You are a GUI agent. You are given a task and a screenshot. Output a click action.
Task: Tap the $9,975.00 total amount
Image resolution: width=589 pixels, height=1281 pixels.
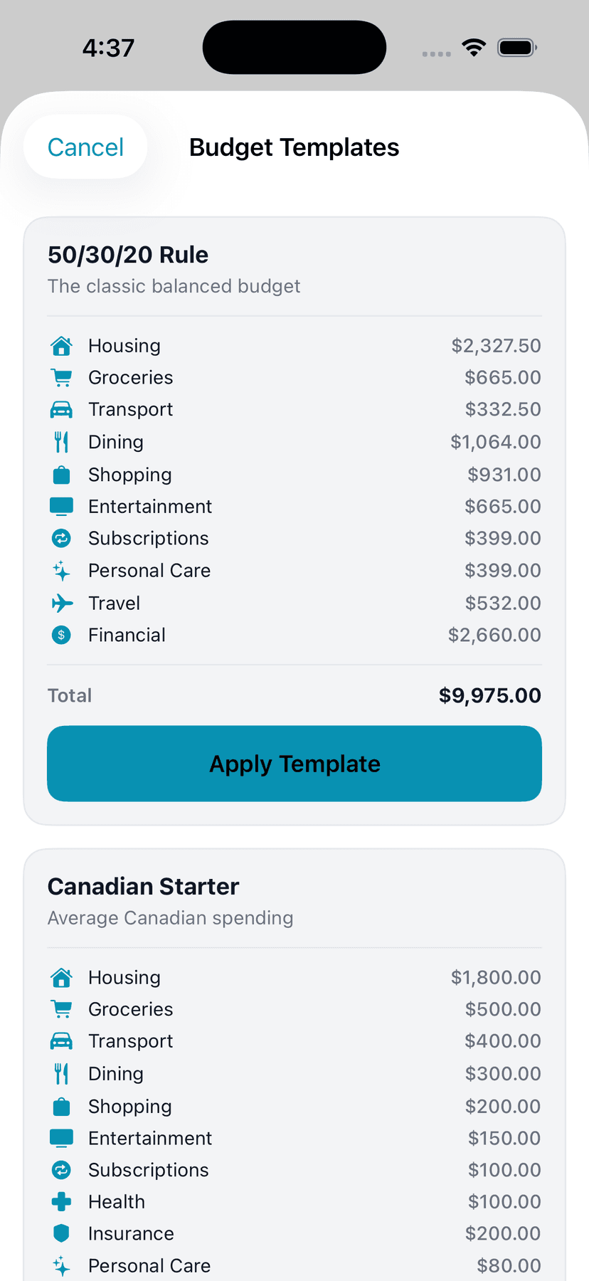489,695
